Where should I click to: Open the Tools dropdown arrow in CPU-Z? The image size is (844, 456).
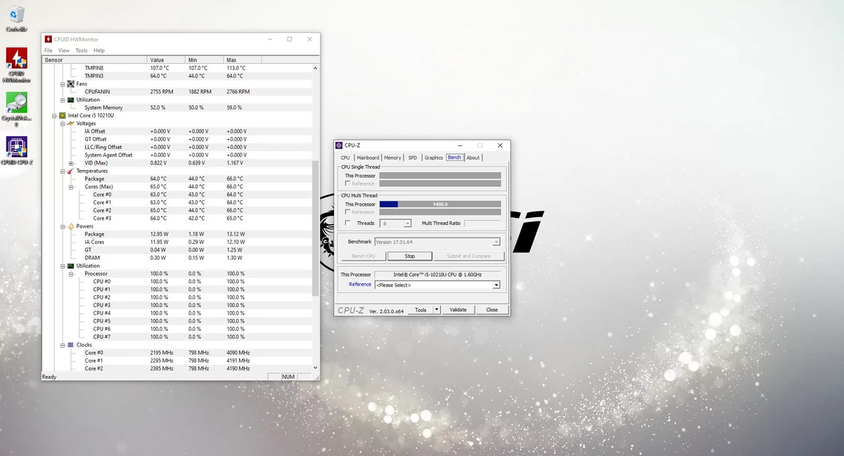437,310
